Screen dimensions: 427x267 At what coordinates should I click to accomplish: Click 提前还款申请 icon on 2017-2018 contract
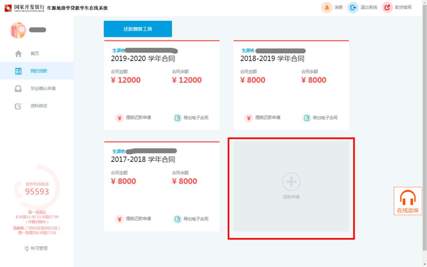(x=119, y=219)
